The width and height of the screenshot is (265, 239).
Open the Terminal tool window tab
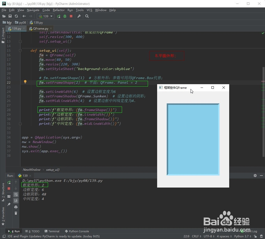point(52,231)
